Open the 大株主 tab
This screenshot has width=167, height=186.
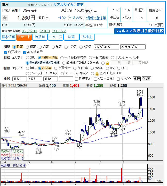tap(87, 37)
